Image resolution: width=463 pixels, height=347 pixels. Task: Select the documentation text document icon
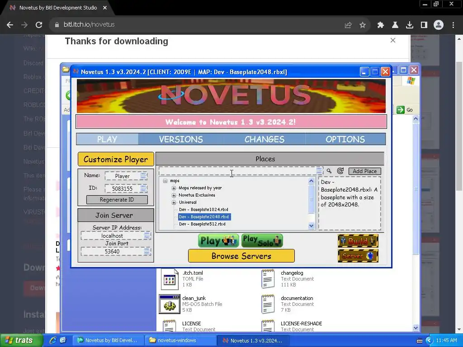[x=268, y=304]
